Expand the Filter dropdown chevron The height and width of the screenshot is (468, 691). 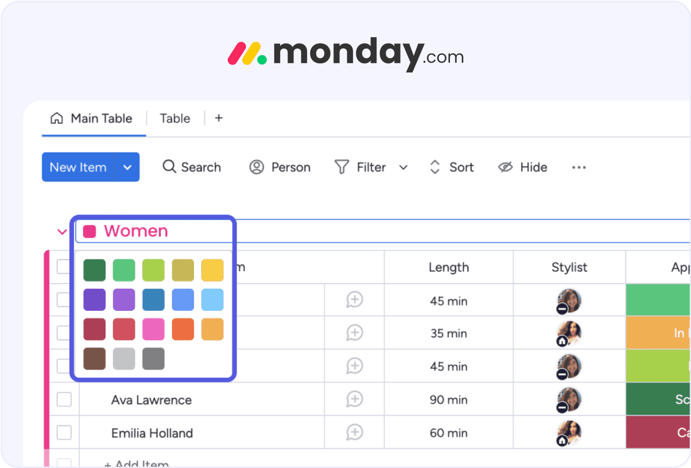tap(404, 167)
